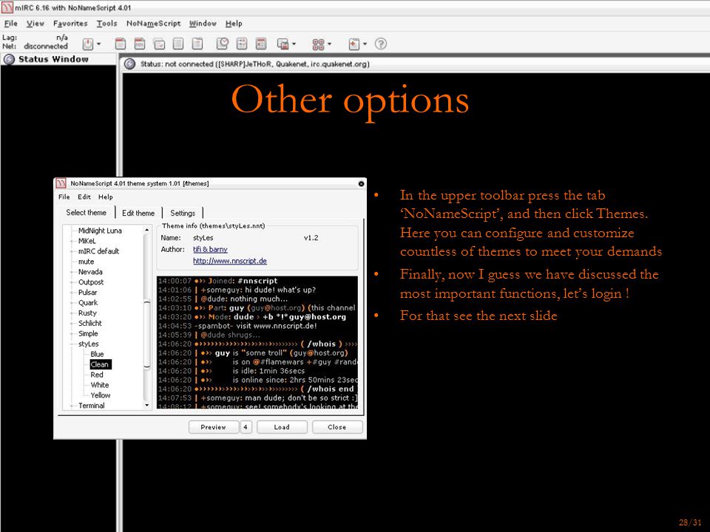
Task: Click the power connect icon in toolbar
Action: (88, 44)
